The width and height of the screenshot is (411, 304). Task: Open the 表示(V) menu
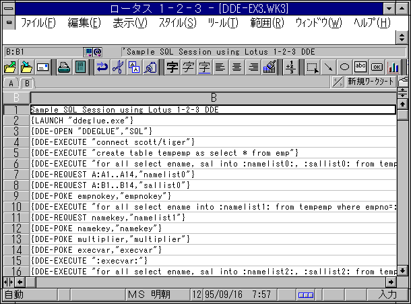130,23
